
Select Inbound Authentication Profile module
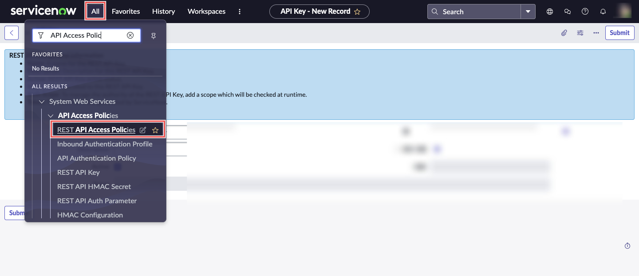click(x=105, y=144)
